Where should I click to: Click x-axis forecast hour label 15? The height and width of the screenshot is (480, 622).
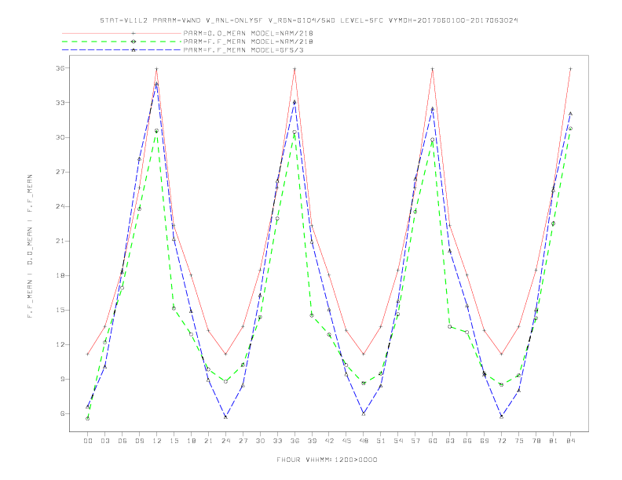point(174,441)
